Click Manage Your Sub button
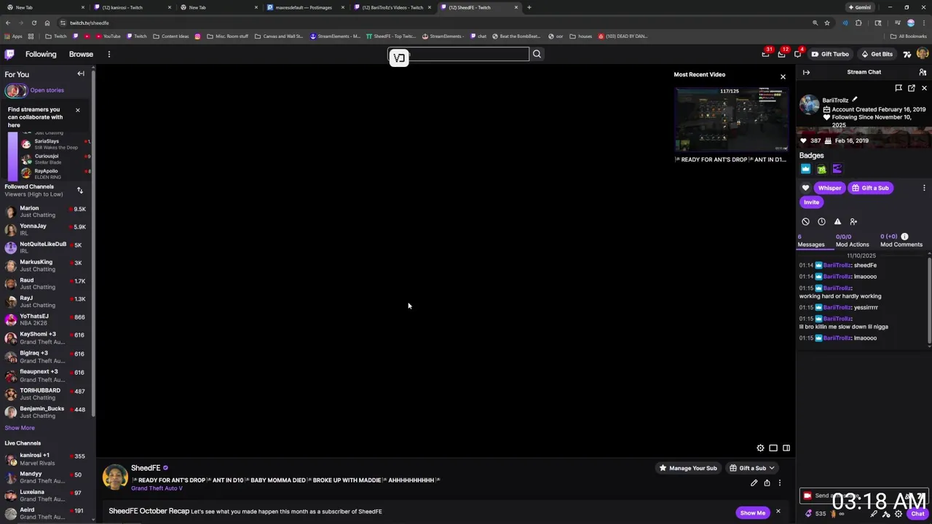Viewport: 932px width, 524px height. coord(687,468)
